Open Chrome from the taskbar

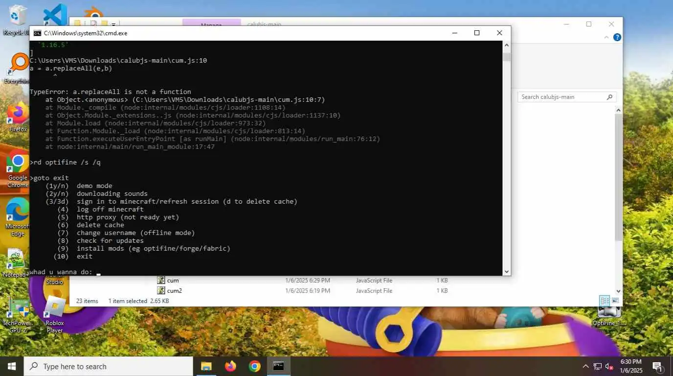(x=254, y=366)
